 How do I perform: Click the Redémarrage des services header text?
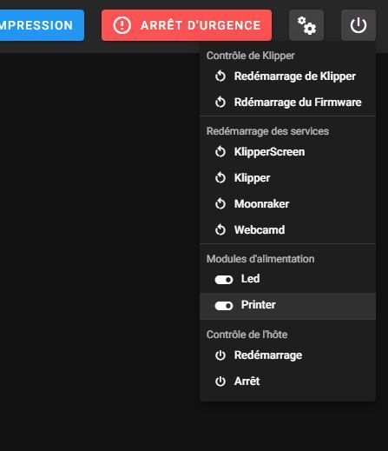click(x=267, y=131)
